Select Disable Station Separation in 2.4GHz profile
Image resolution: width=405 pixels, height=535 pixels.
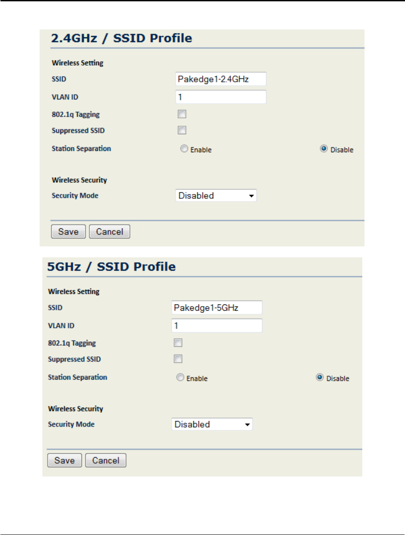click(324, 149)
